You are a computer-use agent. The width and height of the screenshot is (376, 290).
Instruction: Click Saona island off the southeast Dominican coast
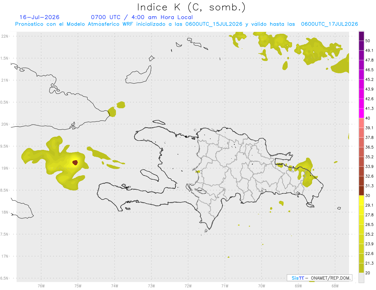point(310,205)
